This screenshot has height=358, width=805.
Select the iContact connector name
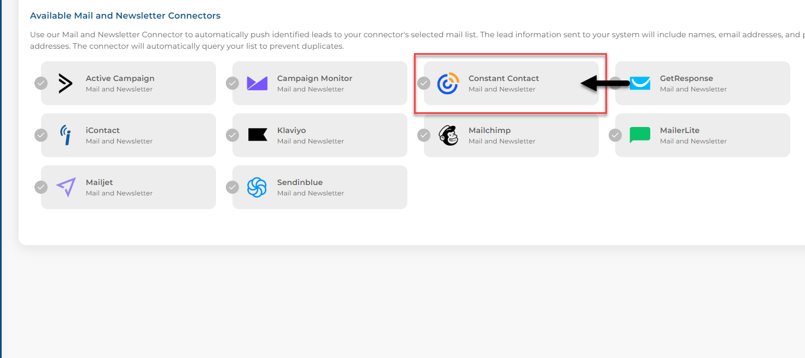tap(103, 130)
